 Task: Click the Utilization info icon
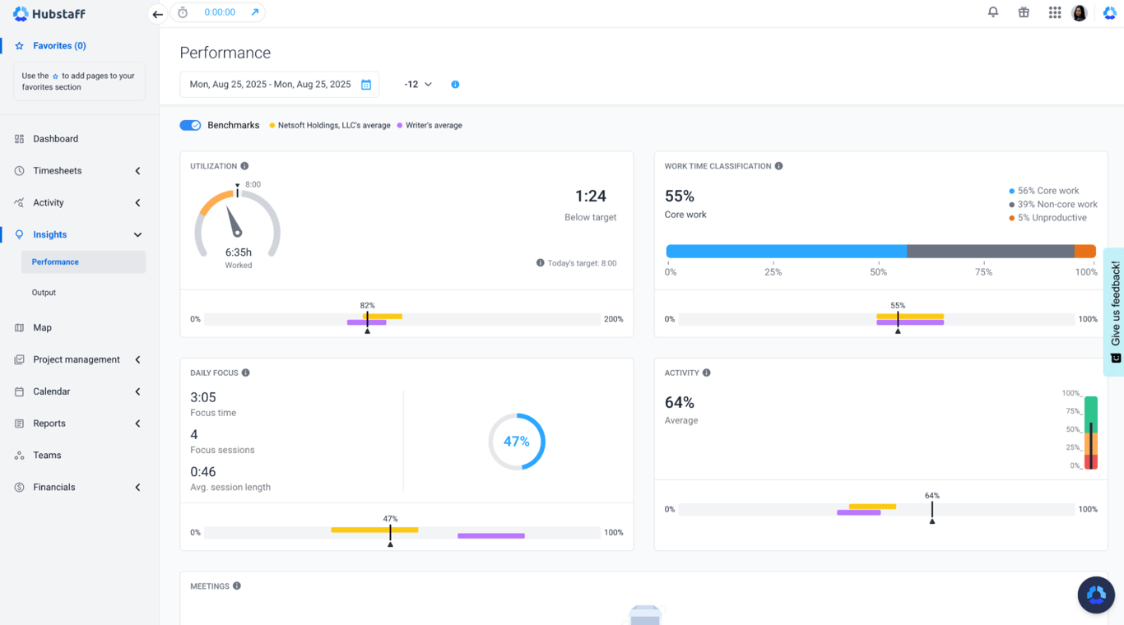pos(244,165)
